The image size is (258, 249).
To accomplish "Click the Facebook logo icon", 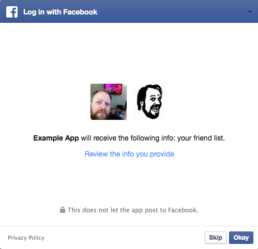I will point(12,12).
